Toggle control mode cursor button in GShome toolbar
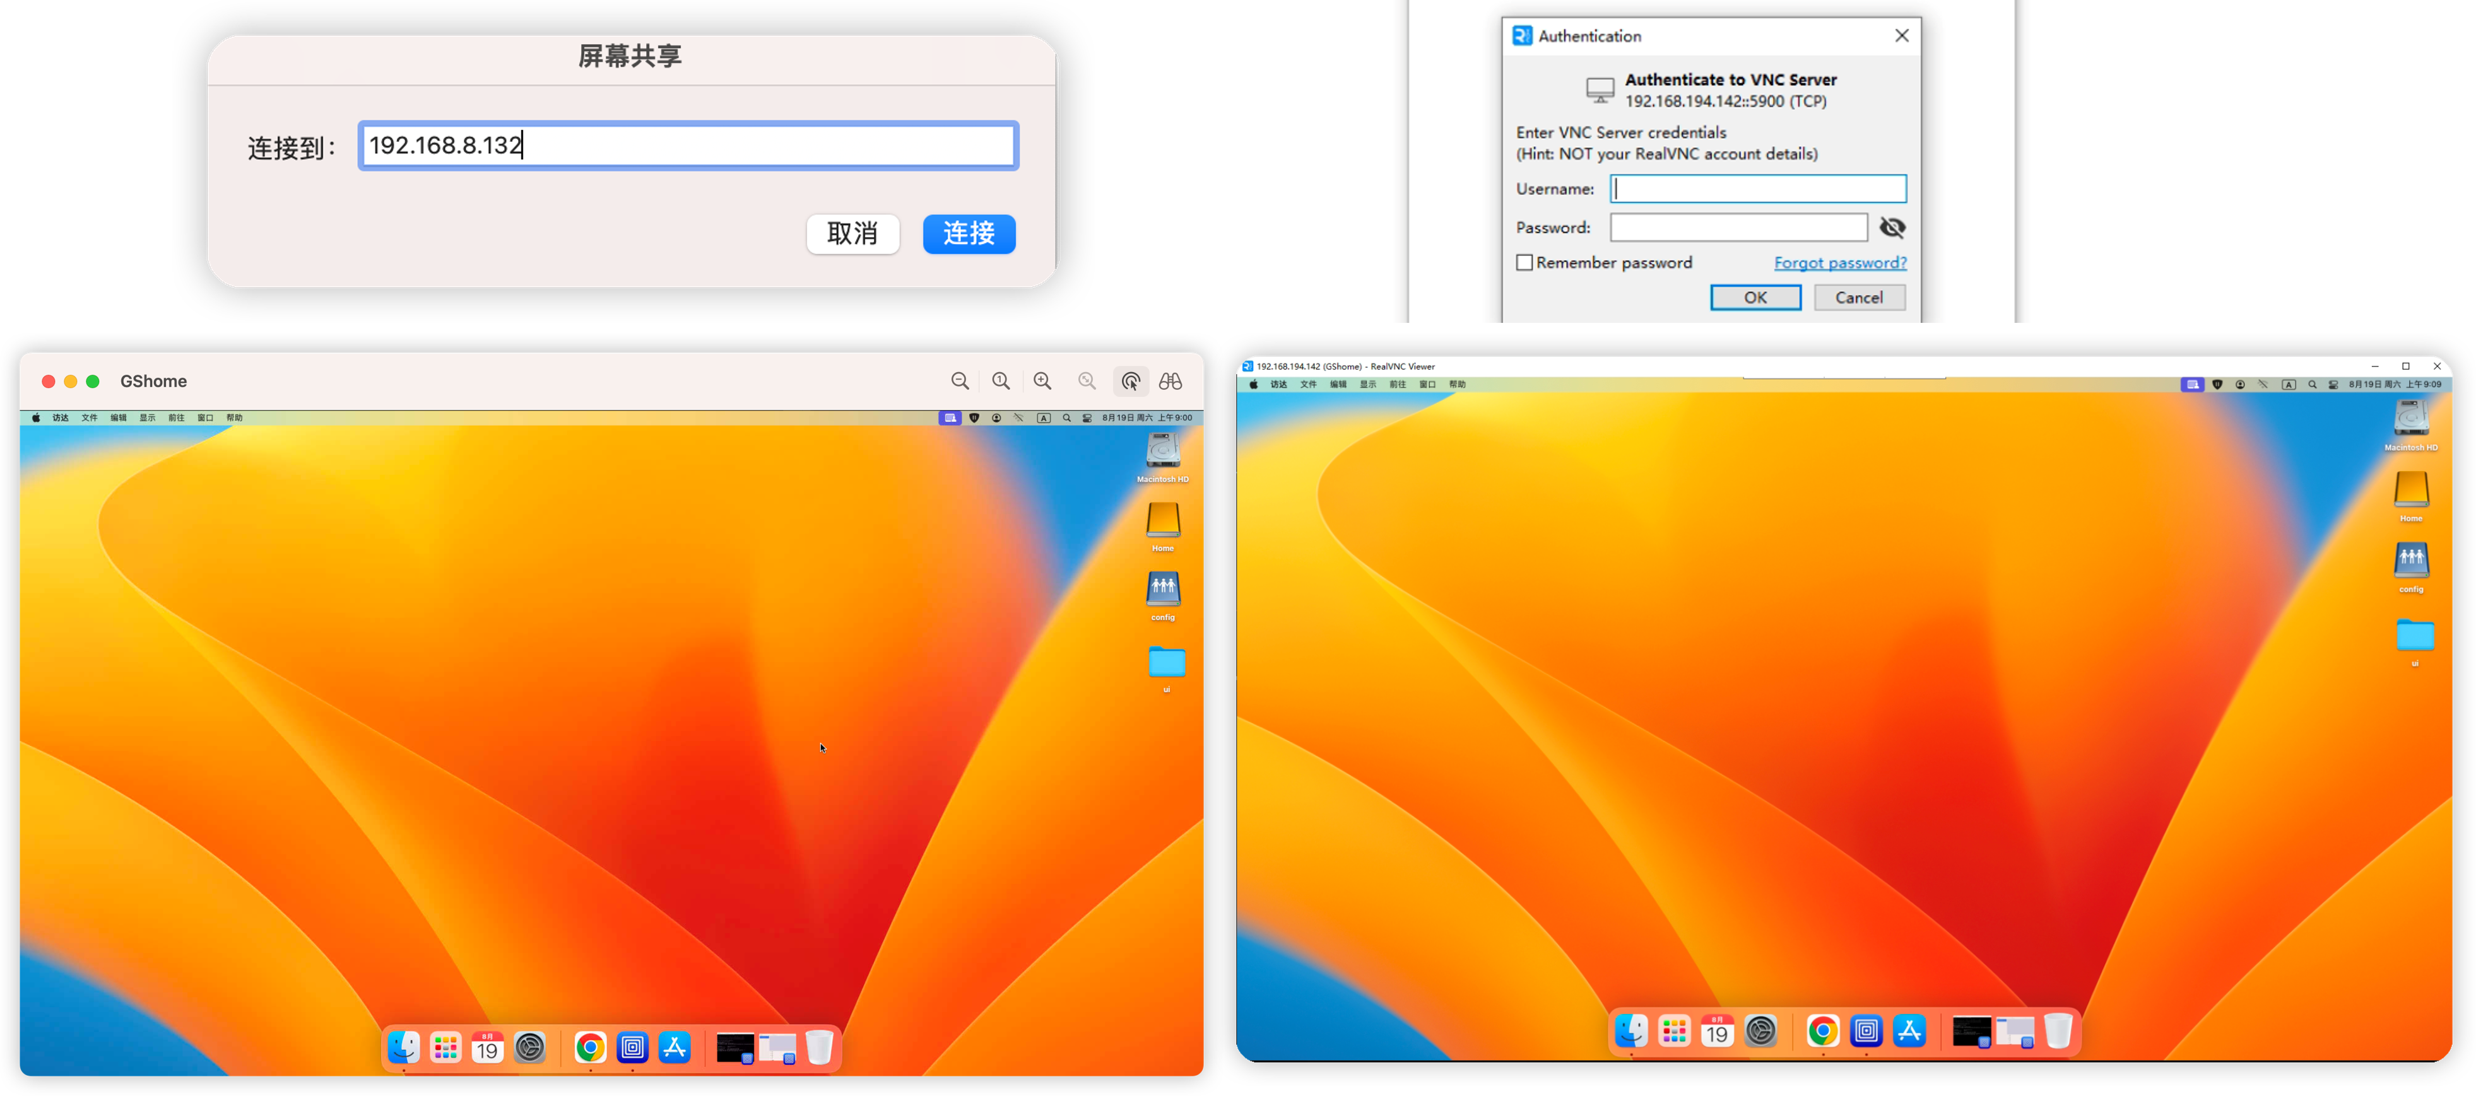This screenshot has height=1096, width=2476. click(1130, 382)
